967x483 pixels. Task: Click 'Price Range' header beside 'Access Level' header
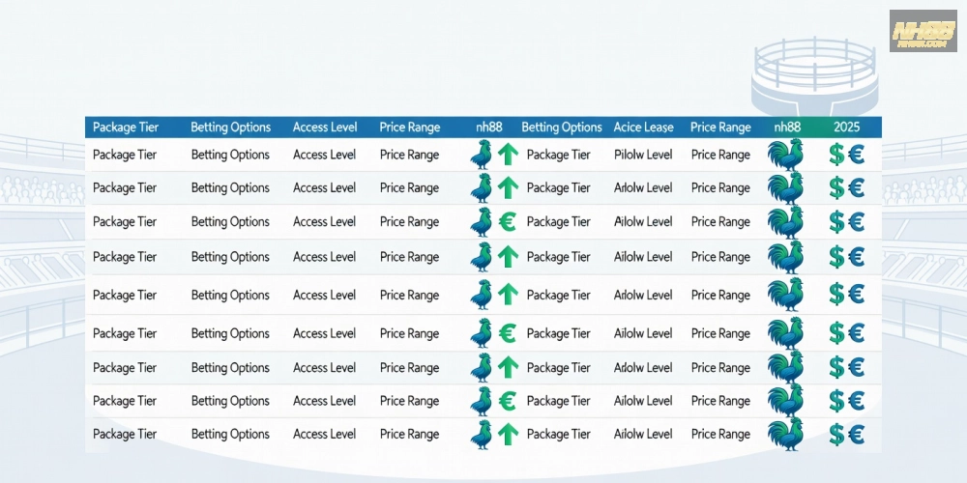click(410, 128)
